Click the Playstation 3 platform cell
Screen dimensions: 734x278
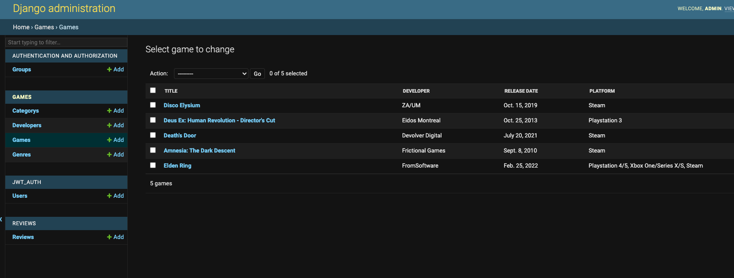[605, 121]
